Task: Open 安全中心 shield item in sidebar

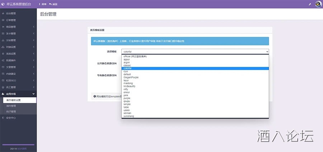Action: tap(11, 117)
